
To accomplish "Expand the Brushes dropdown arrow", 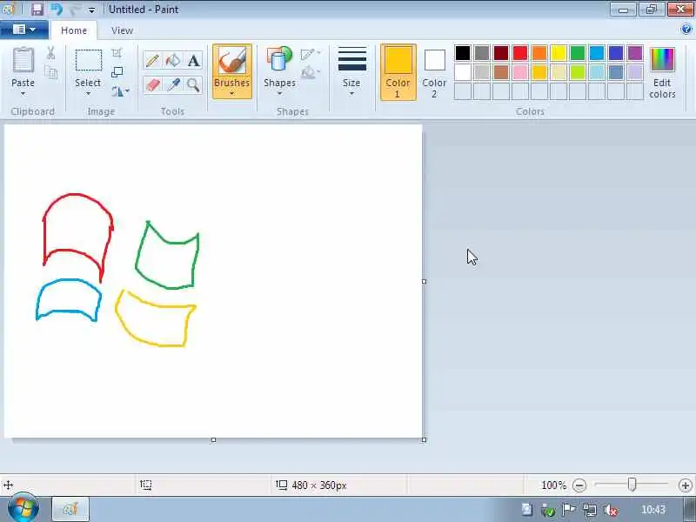I will pyautogui.click(x=231, y=94).
